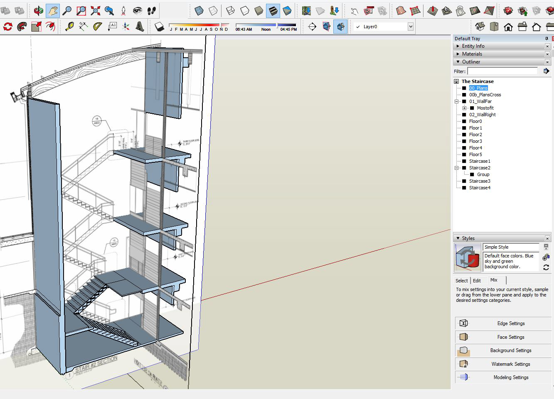Screen dimensions: 554x399
Task: Switch to Monochrome face style
Action: pos(287,11)
